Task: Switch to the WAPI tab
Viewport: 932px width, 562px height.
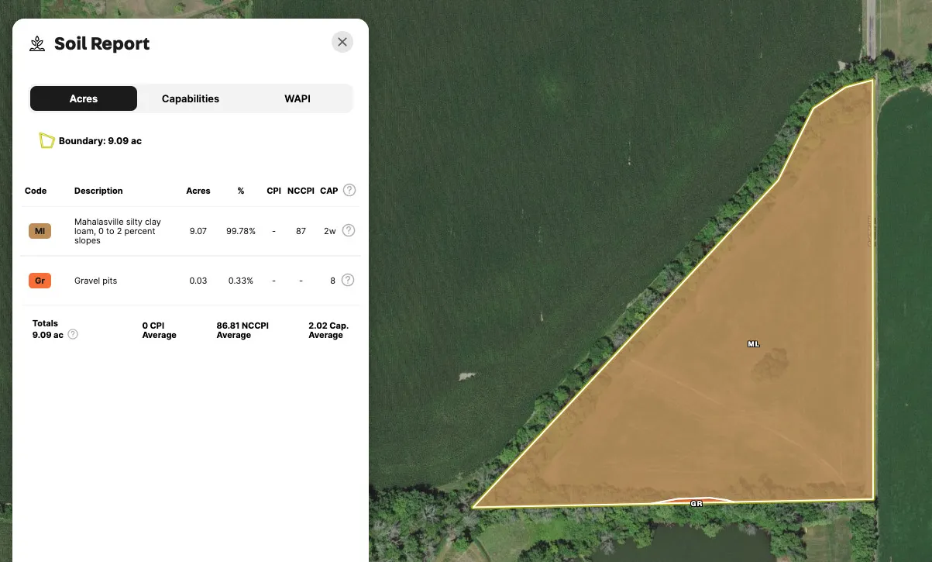Action: 297,98
